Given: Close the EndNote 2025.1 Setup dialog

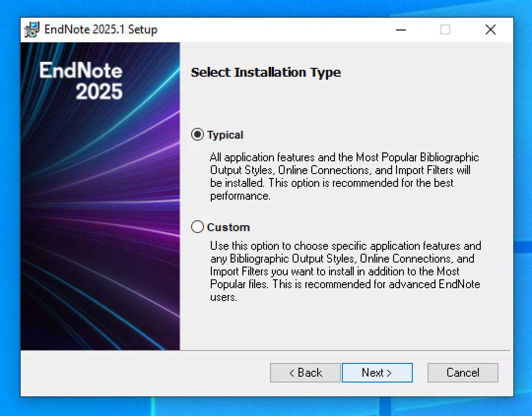Looking at the screenshot, I should pyautogui.click(x=490, y=30).
